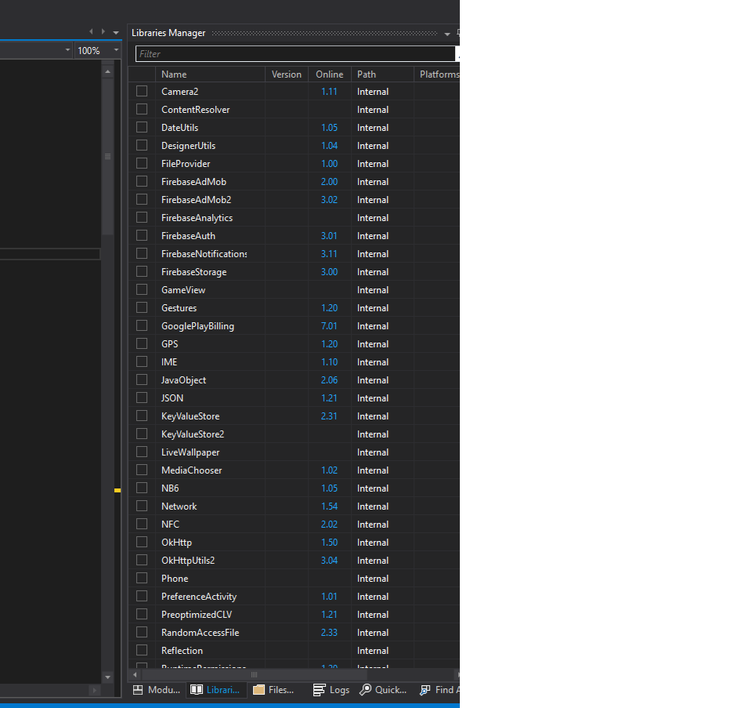
Task: Open the Quick Search tab
Action: [x=383, y=690]
